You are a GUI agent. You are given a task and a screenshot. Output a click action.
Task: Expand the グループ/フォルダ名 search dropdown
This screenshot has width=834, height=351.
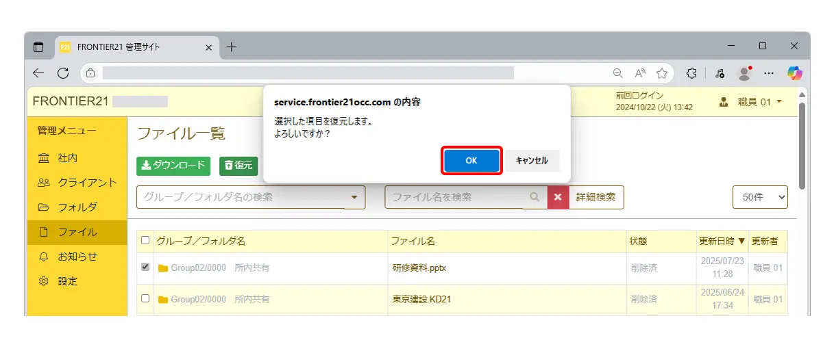[x=354, y=197]
